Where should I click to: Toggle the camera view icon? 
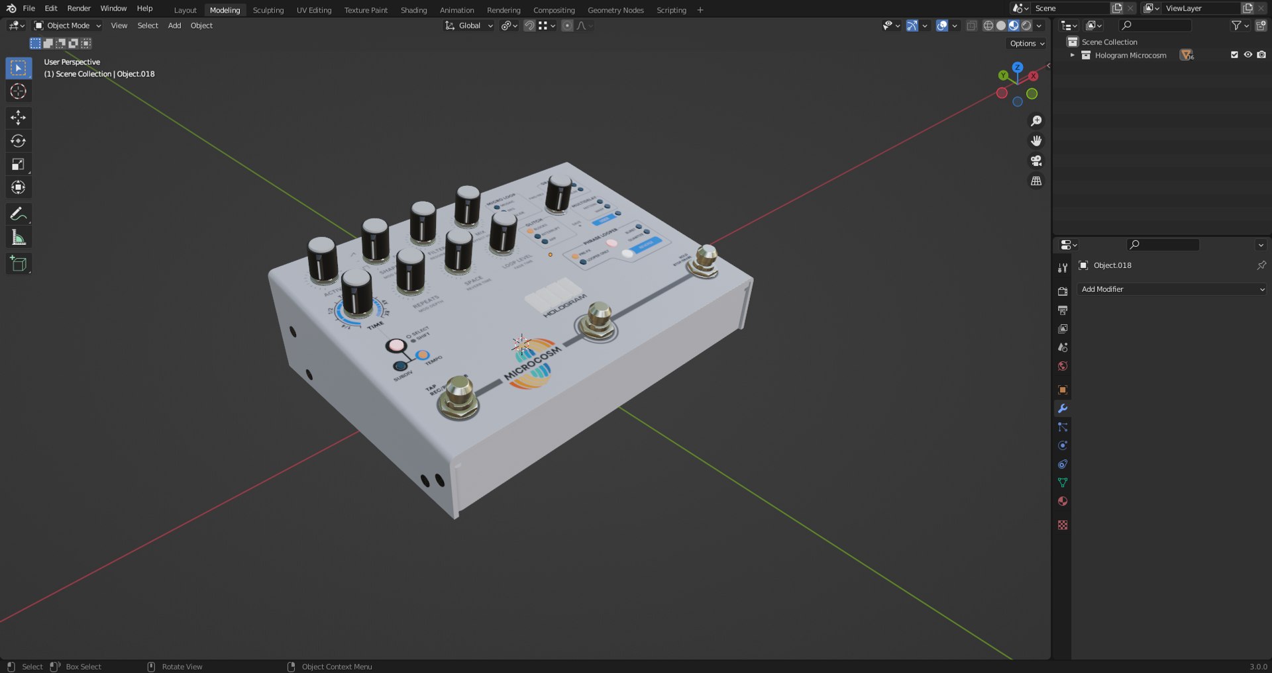click(1036, 161)
